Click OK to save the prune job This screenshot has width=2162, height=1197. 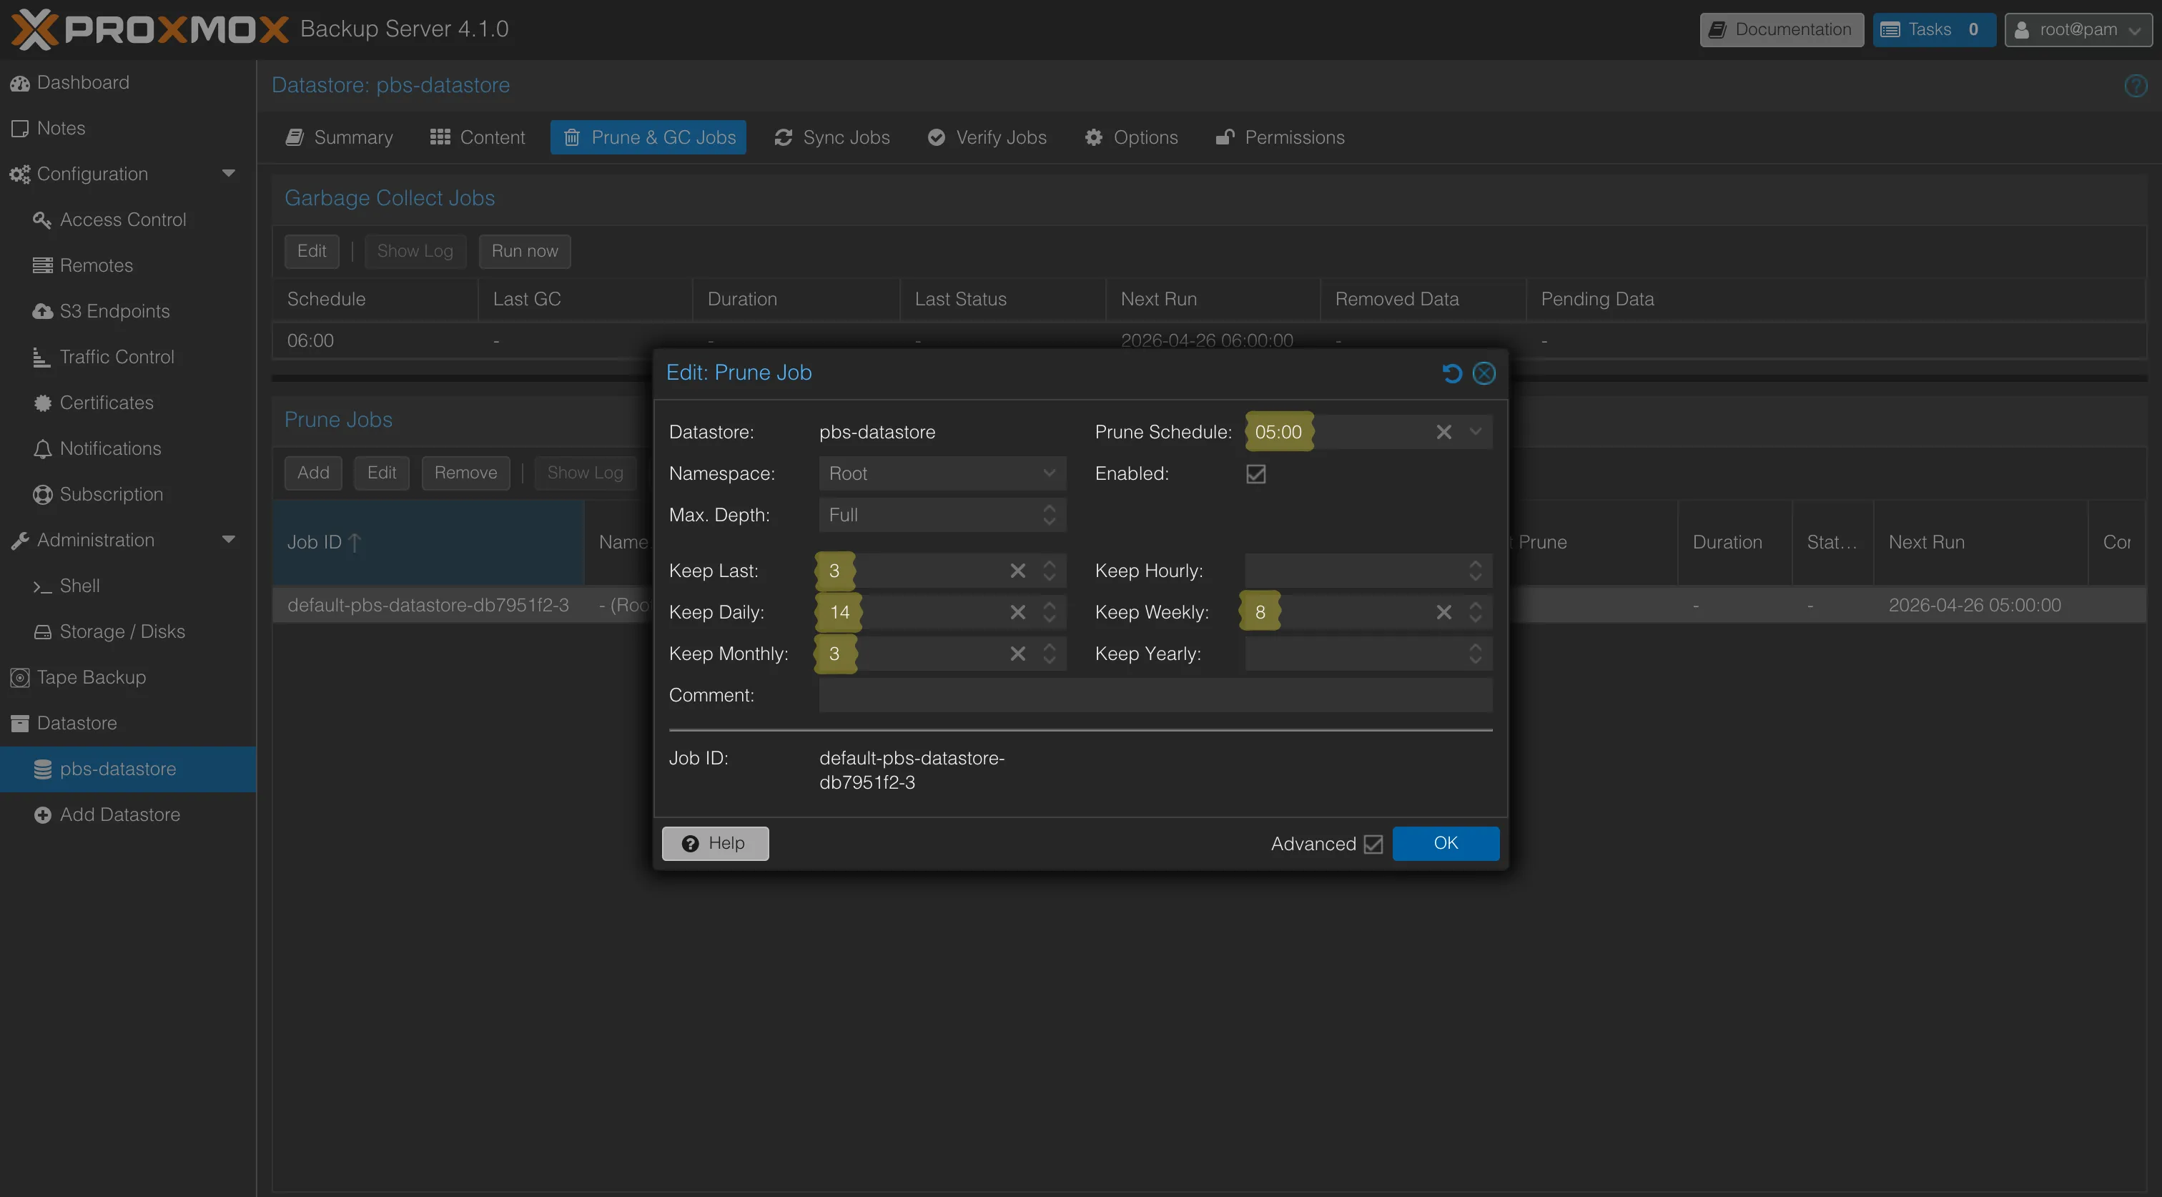[x=1445, y=844]
